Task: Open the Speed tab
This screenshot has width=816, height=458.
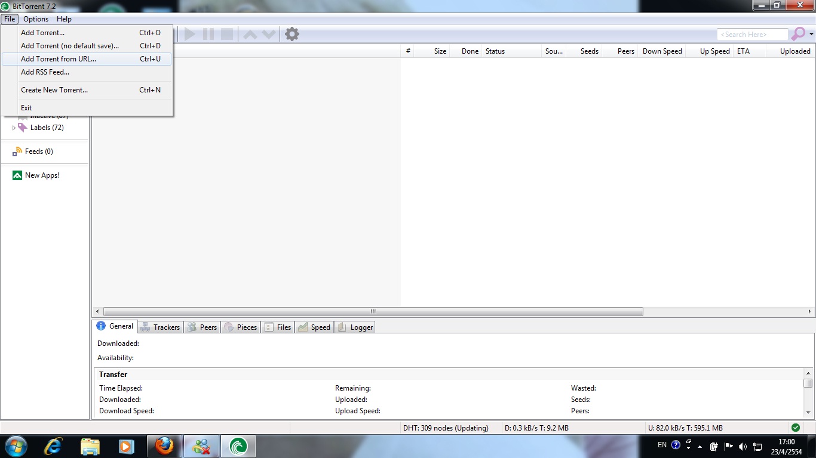Action: click(x=314, y=327)
